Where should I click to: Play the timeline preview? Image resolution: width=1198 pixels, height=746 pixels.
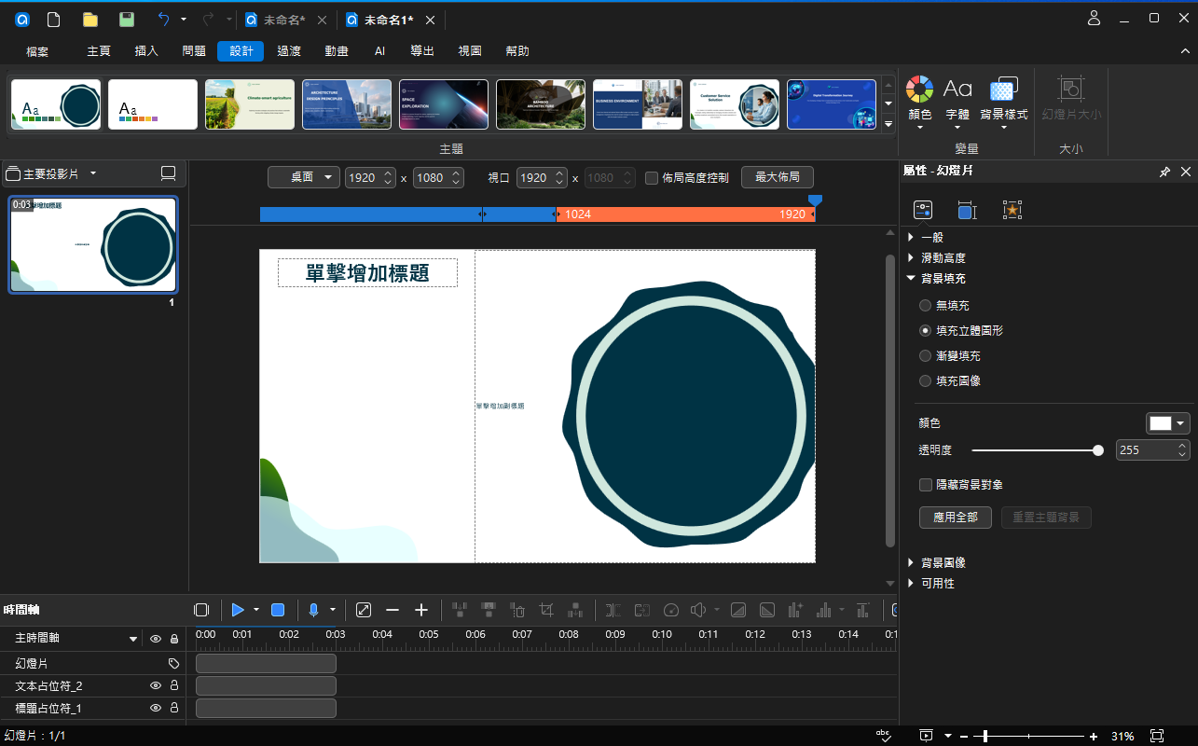238,610
